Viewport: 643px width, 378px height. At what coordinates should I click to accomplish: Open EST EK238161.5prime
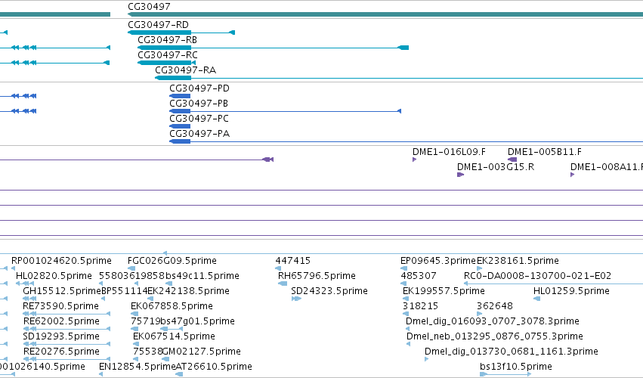coord(518,261)
